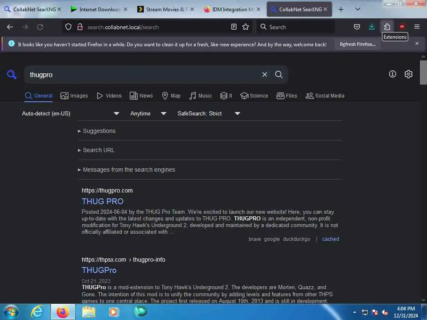The image size is (427, 320).
Task: Show hidden system tray icons
Action: 354,312
